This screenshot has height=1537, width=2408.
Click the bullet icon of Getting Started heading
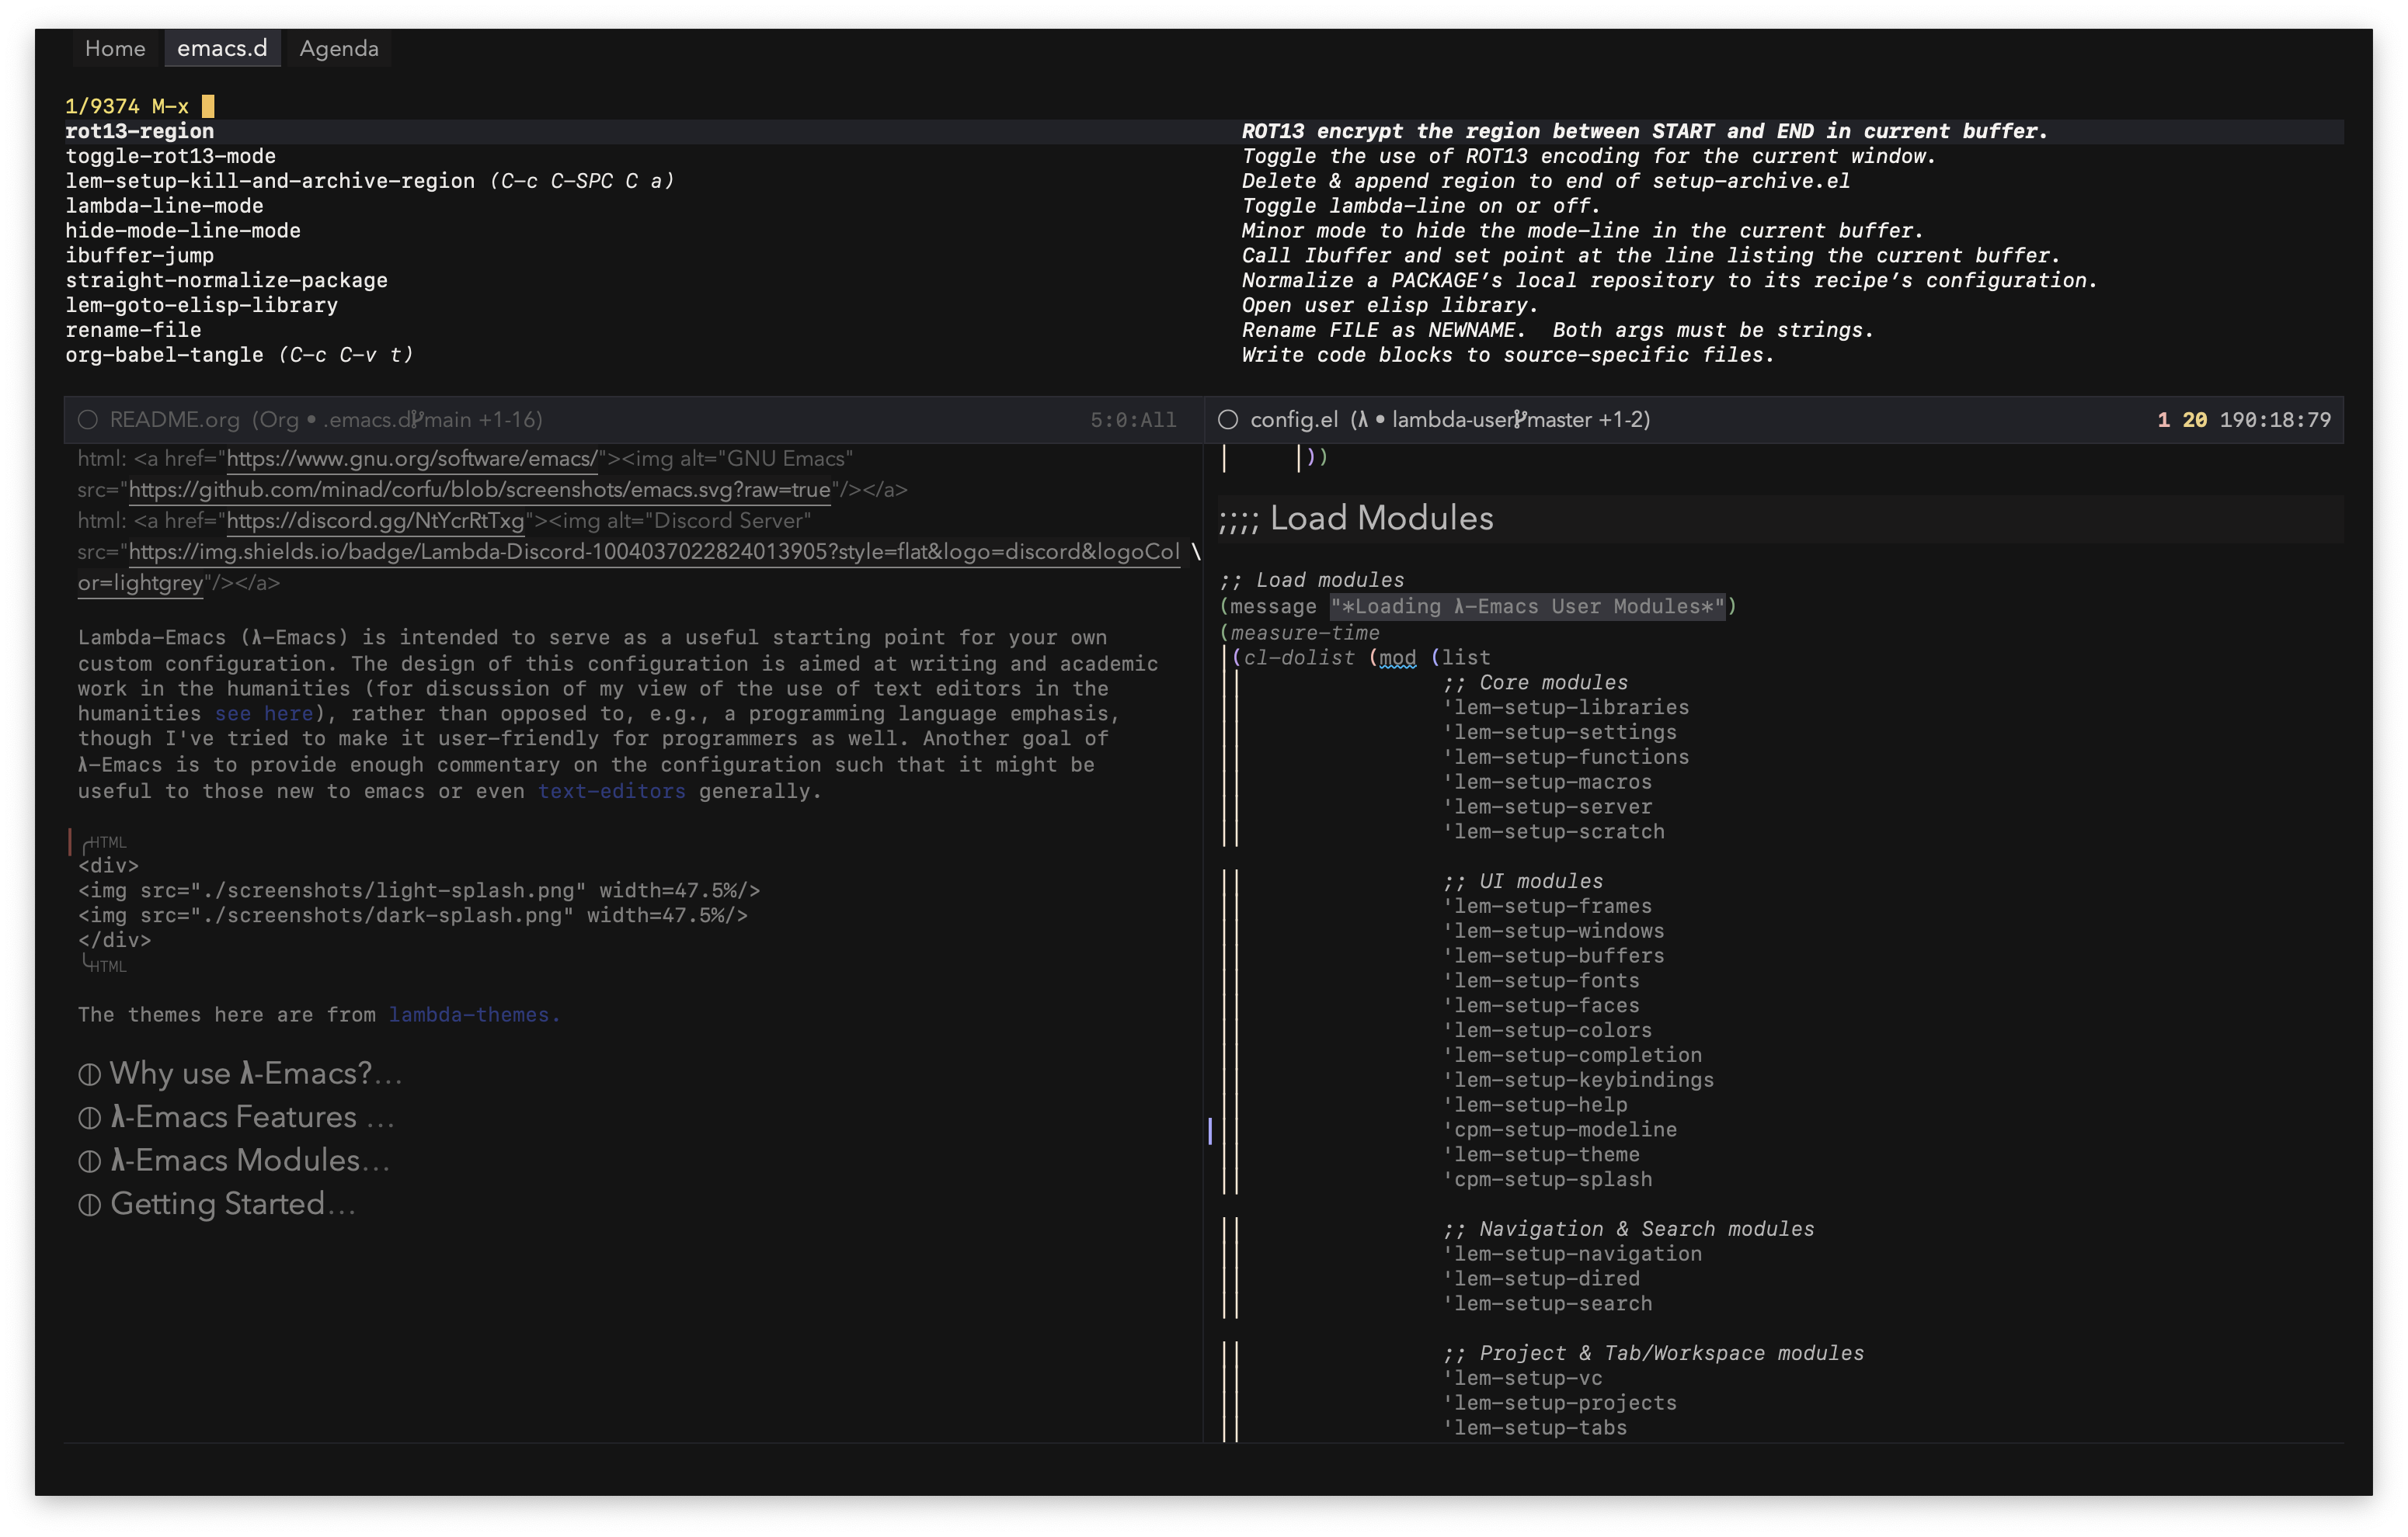coord(90,1206)
